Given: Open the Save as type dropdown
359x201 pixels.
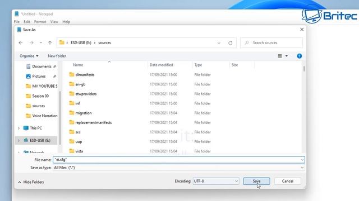Looking at the screenshot, I should point(179,167).
